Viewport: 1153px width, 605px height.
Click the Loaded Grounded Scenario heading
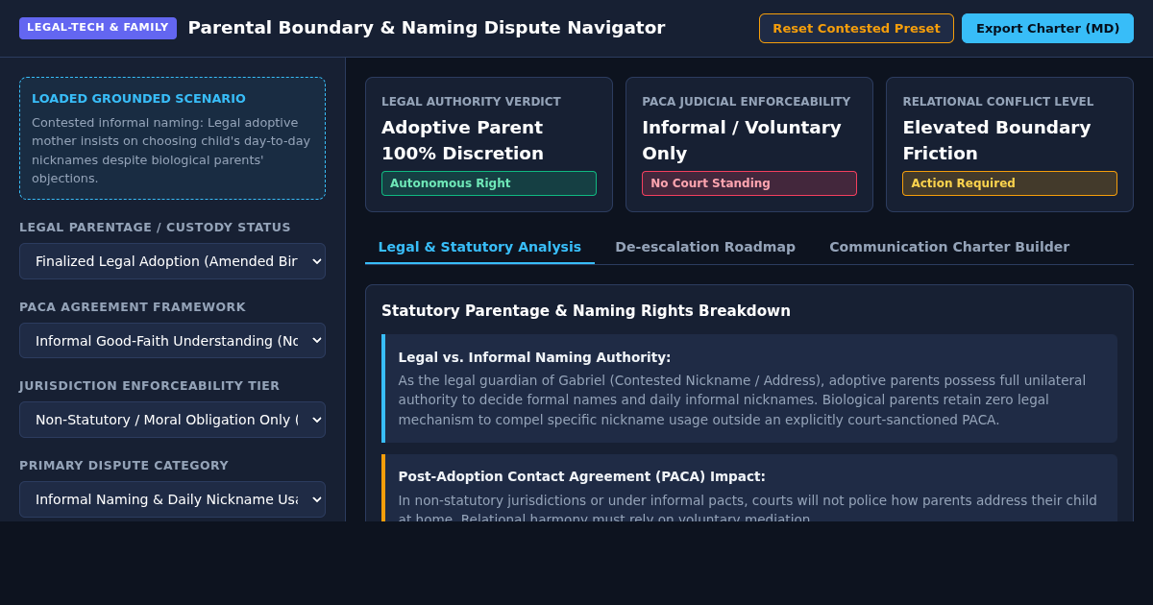[138, 99]
